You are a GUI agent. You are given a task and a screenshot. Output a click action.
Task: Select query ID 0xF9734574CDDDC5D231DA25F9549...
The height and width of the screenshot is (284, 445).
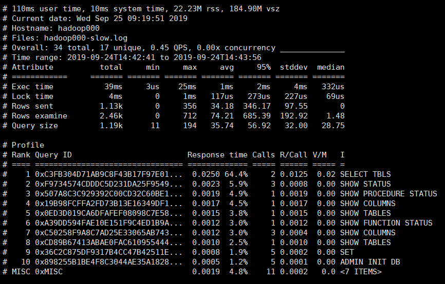point(108,184)
